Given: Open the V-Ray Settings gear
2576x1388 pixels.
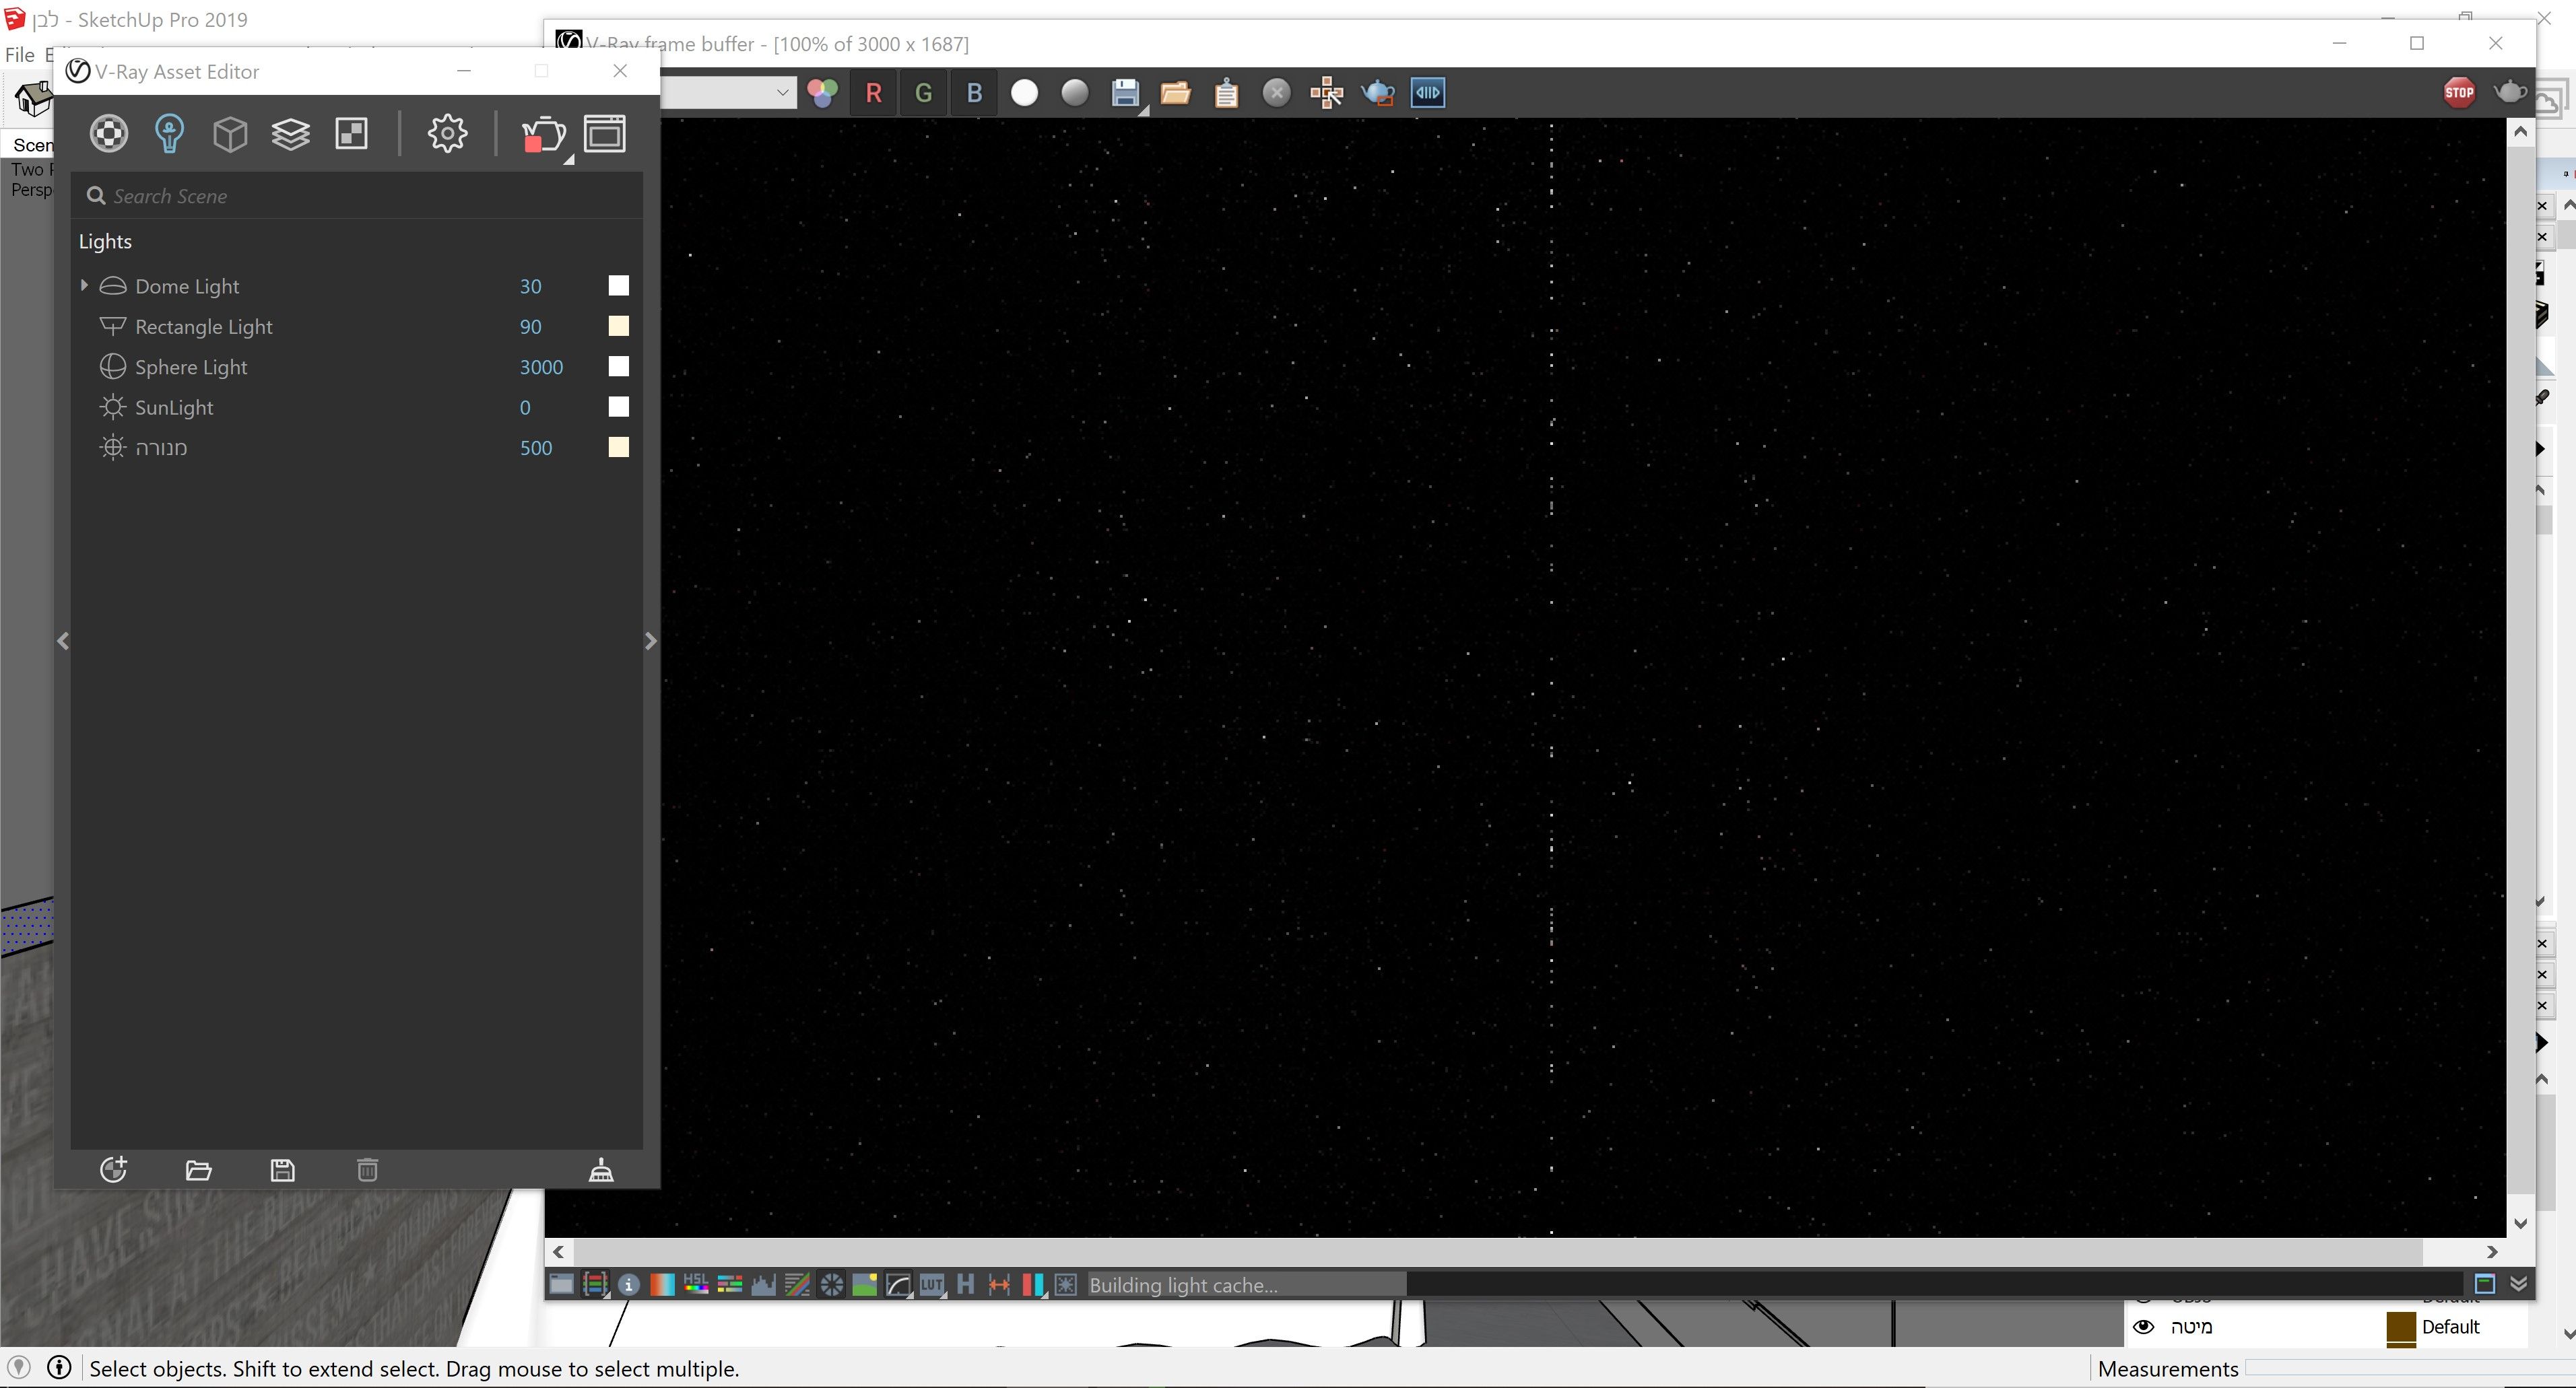Looking at the screenshot, I should point(447,133).
